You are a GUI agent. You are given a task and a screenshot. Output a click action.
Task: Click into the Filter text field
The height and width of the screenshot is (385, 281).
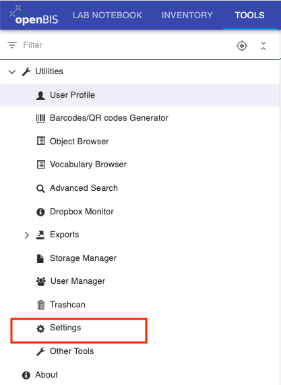(x=125, y=45)
